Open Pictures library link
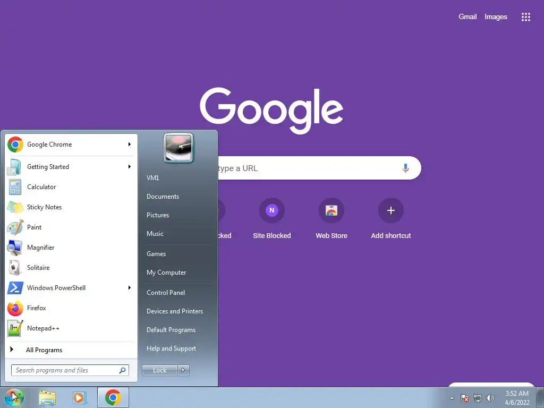This screenshot has width=544, height=408. [157, 215]
